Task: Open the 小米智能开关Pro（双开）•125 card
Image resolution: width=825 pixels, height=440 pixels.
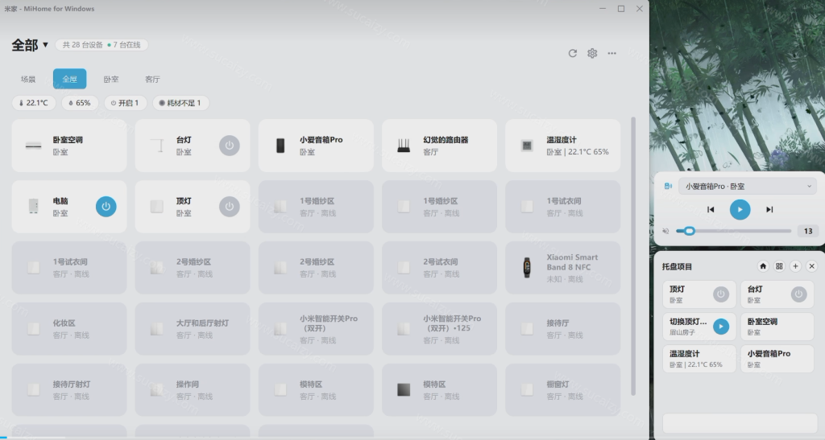Action: click(439, 329)
